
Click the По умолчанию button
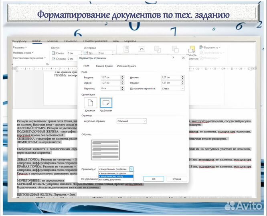[89, 179]
